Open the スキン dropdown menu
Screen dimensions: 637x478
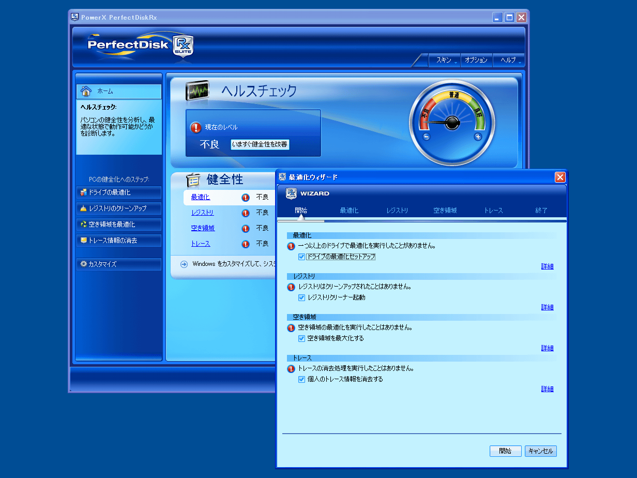coord(444,61)
